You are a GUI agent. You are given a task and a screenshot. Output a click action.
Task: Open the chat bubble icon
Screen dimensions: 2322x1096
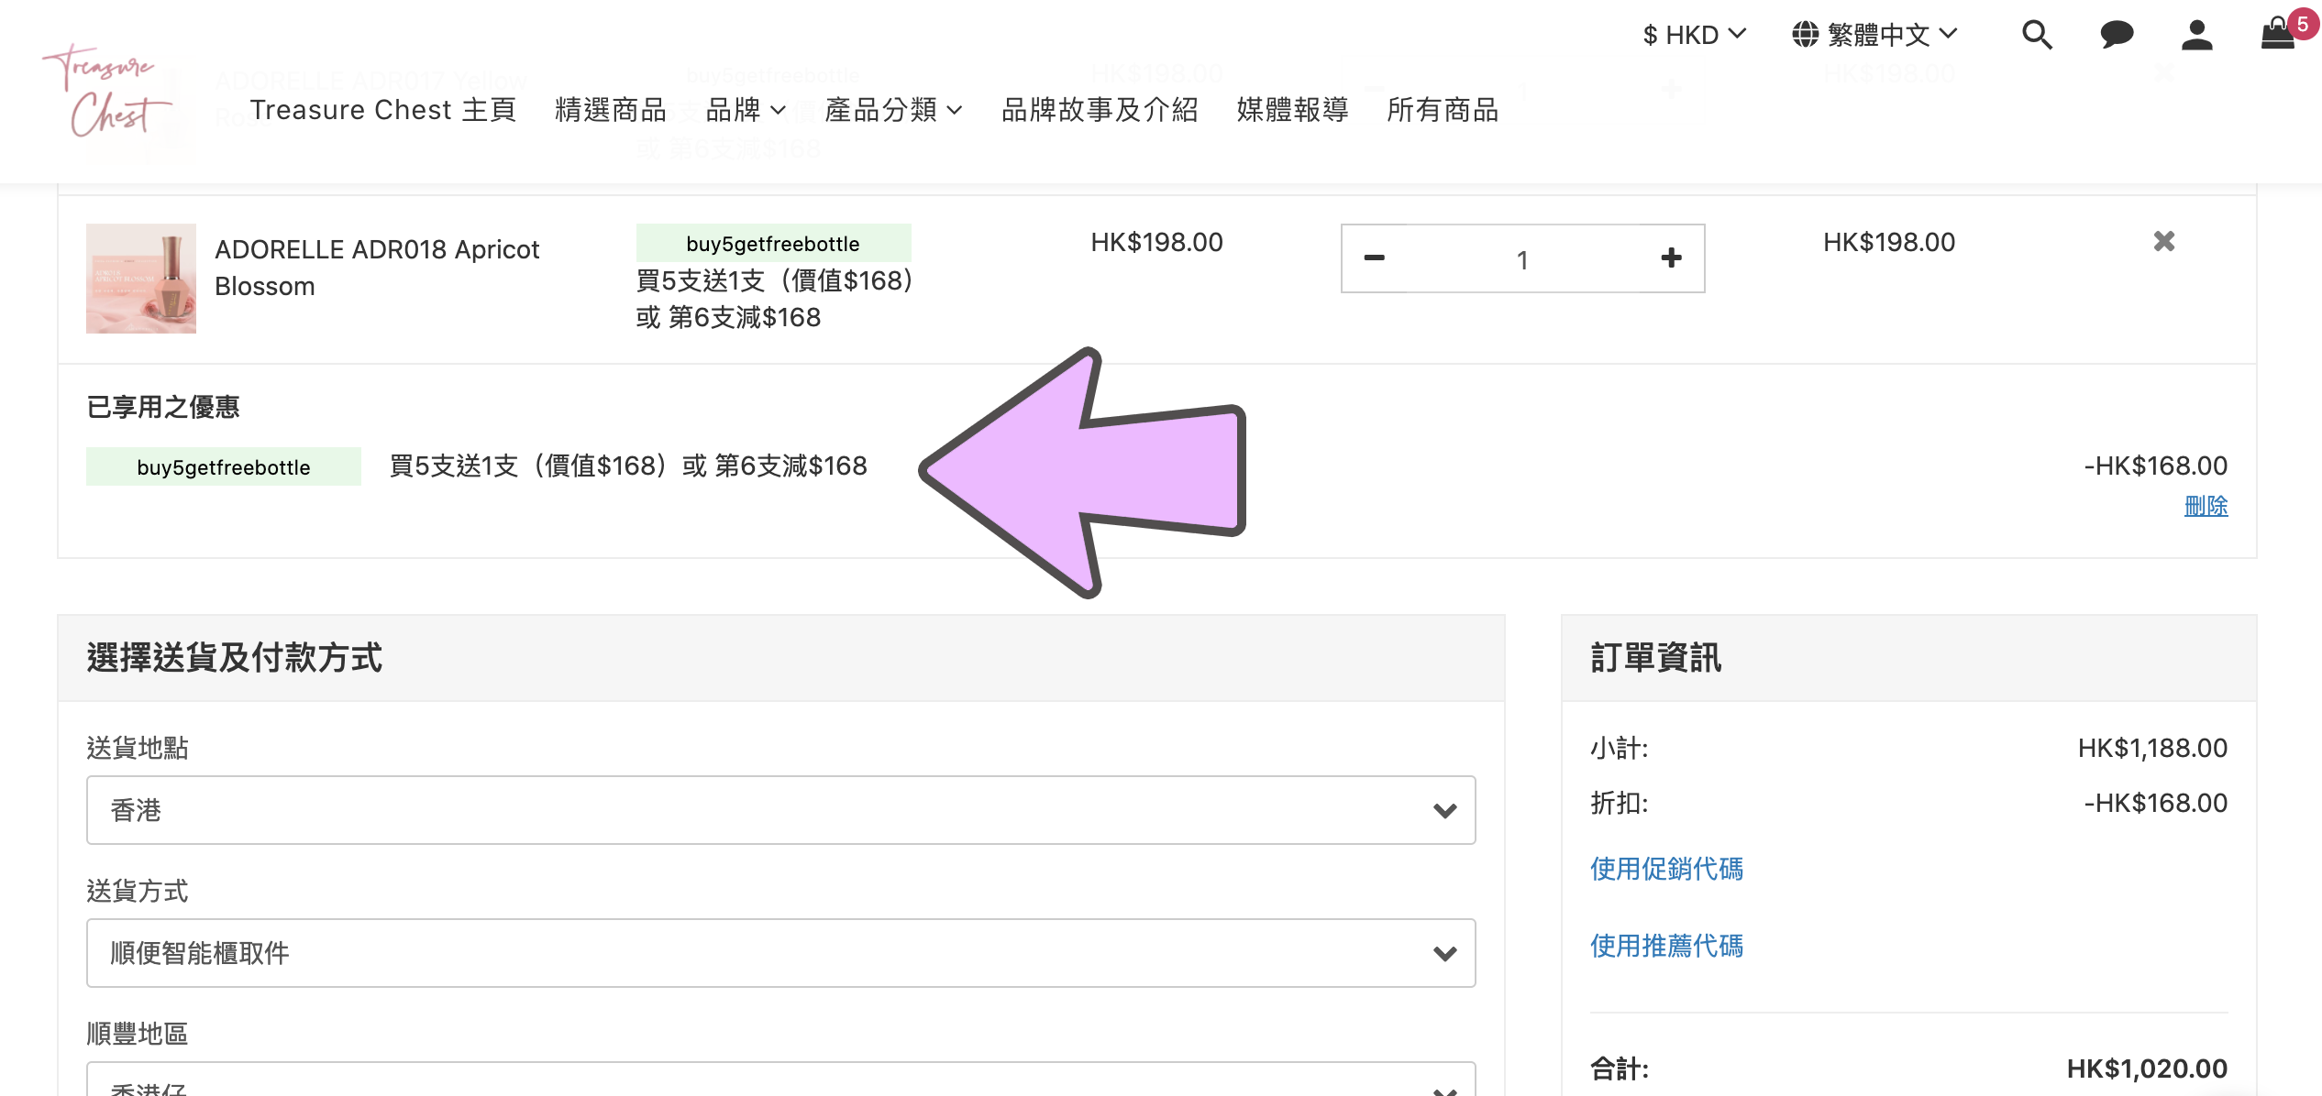[x=2116, y=35]
